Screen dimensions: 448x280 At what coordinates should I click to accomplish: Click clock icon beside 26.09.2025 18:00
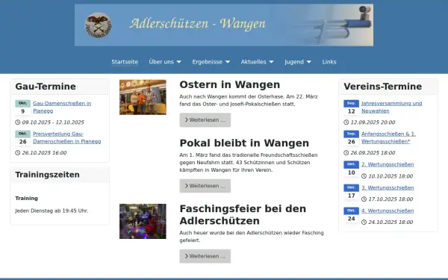point(346,153)
